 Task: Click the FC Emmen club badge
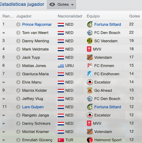pos(90,66)
